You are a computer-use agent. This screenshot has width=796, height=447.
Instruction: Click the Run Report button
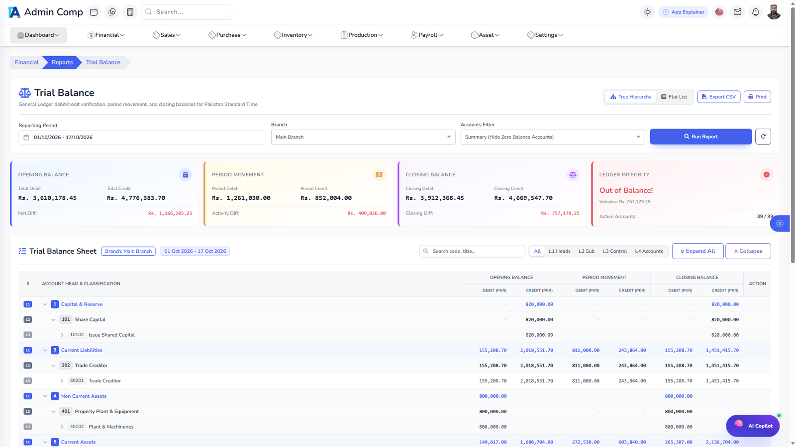(700, 137)
